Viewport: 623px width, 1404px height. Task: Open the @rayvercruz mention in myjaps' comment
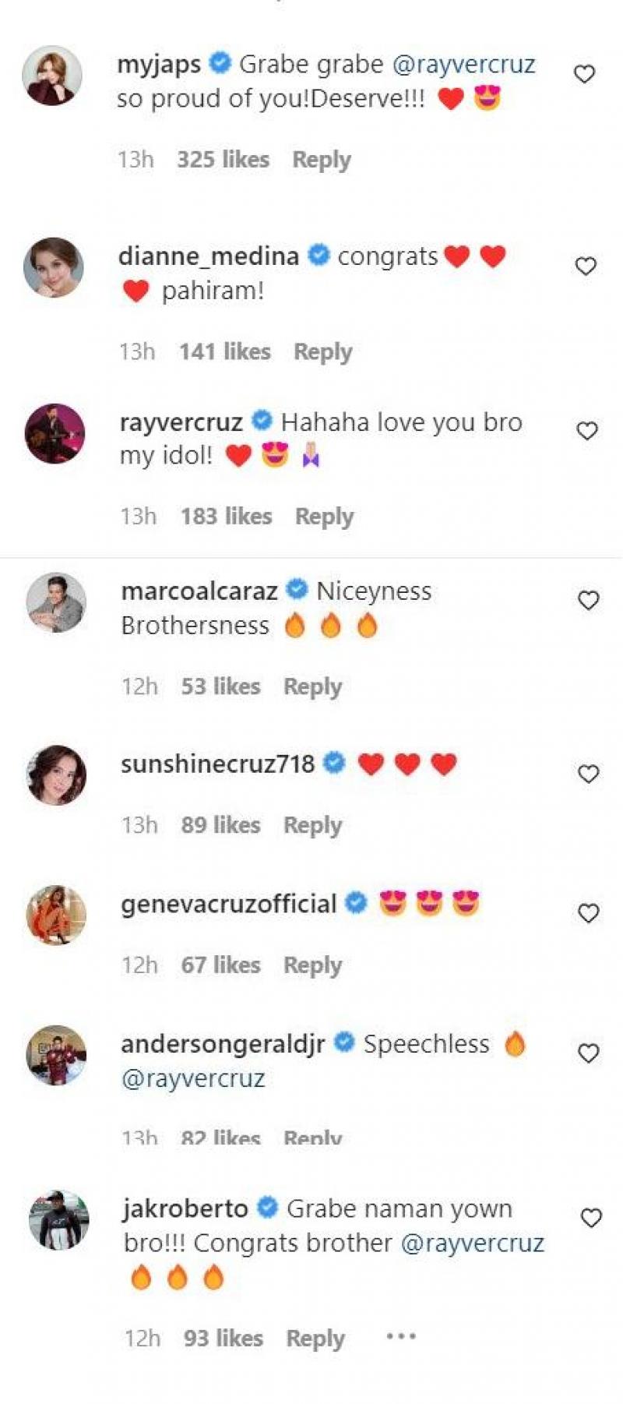coord(464,64)
